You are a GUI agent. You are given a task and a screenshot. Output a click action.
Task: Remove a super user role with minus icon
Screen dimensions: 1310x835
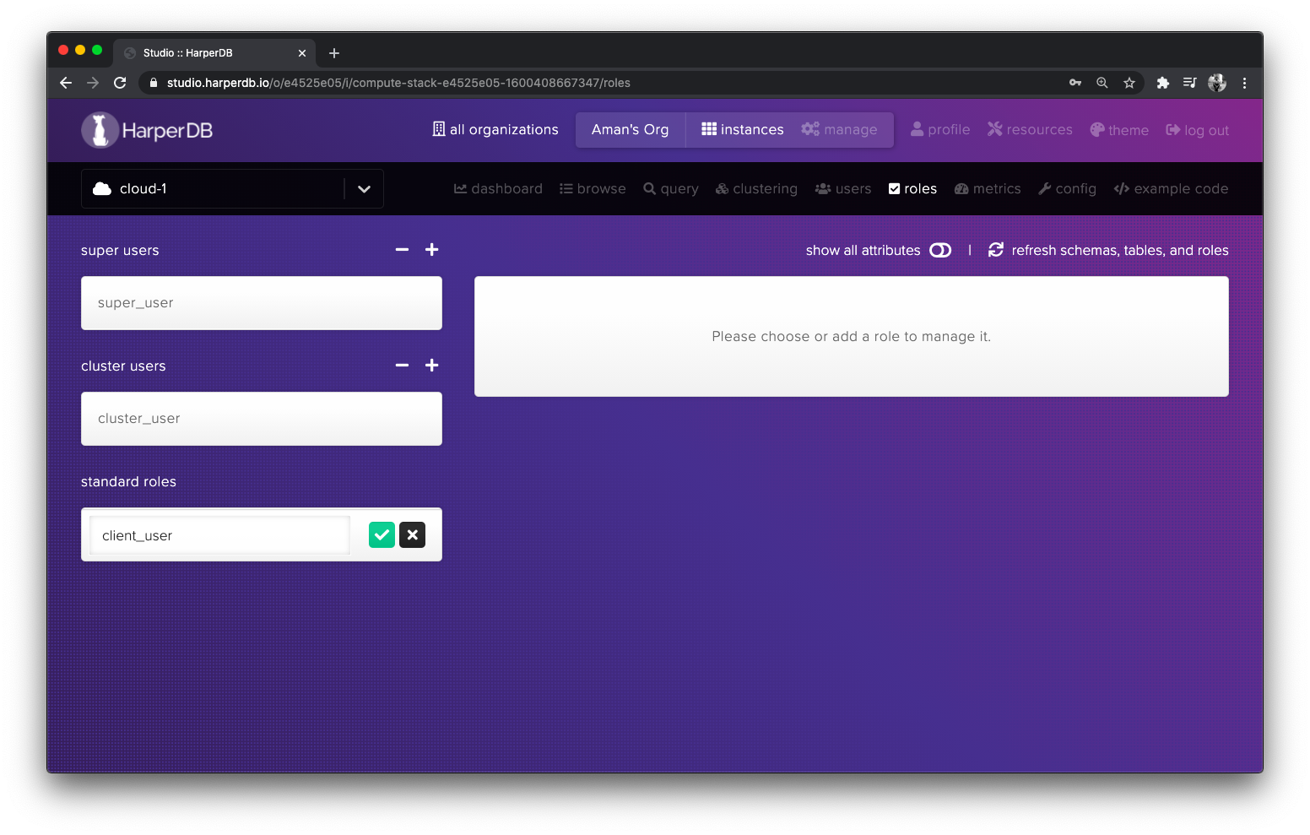pos(402,250)
